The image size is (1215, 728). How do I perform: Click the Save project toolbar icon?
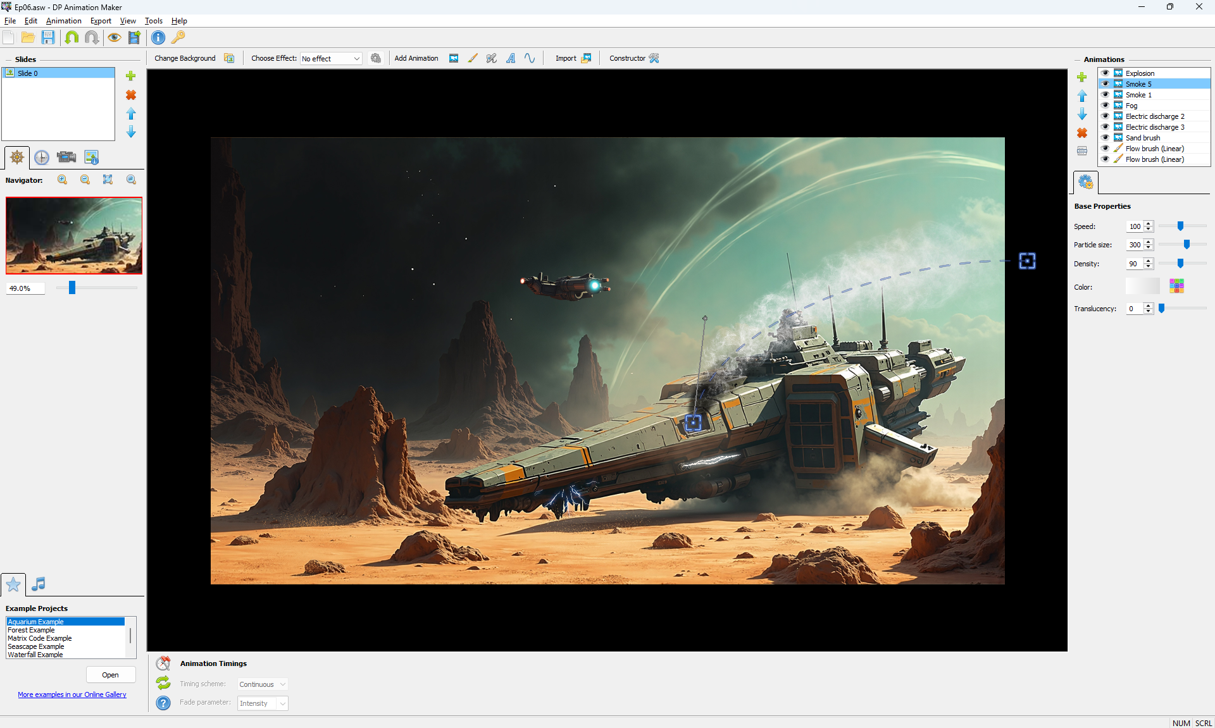coord(48,37)
